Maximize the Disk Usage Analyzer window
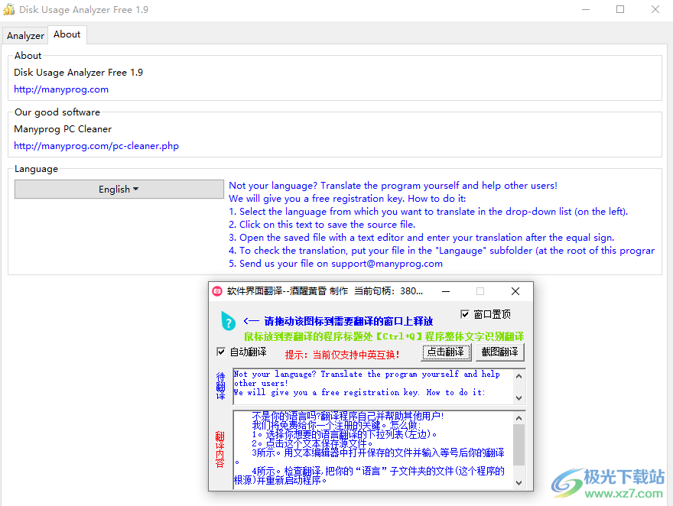The height and width of the screenshot is (506, 673). click(620, 10)
